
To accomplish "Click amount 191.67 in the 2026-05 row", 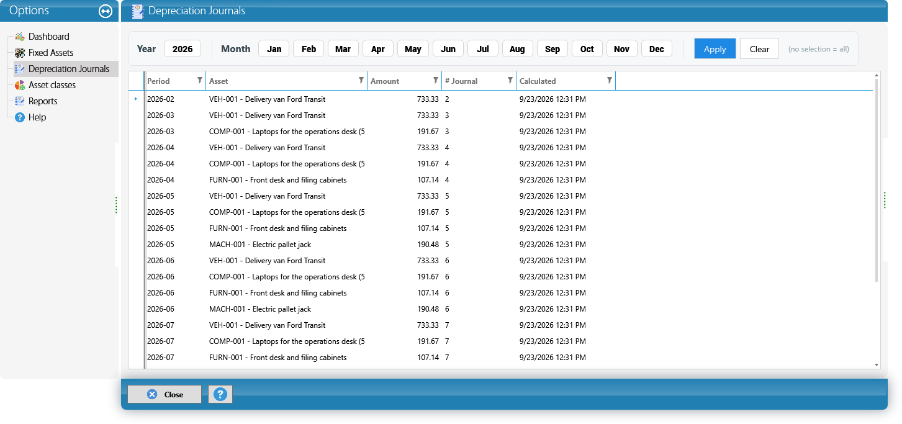I will [428, 212].
